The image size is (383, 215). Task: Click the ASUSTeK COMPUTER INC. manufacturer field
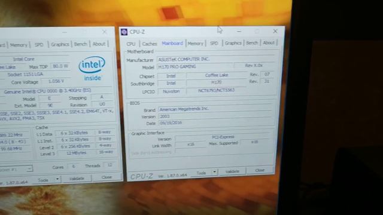tap(215, 59)
